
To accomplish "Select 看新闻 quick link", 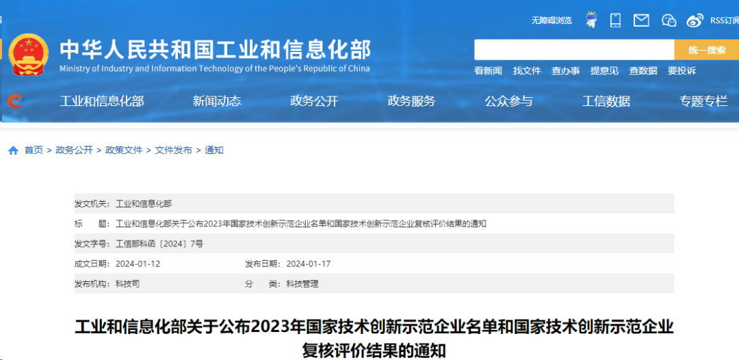I will (488, 71).
